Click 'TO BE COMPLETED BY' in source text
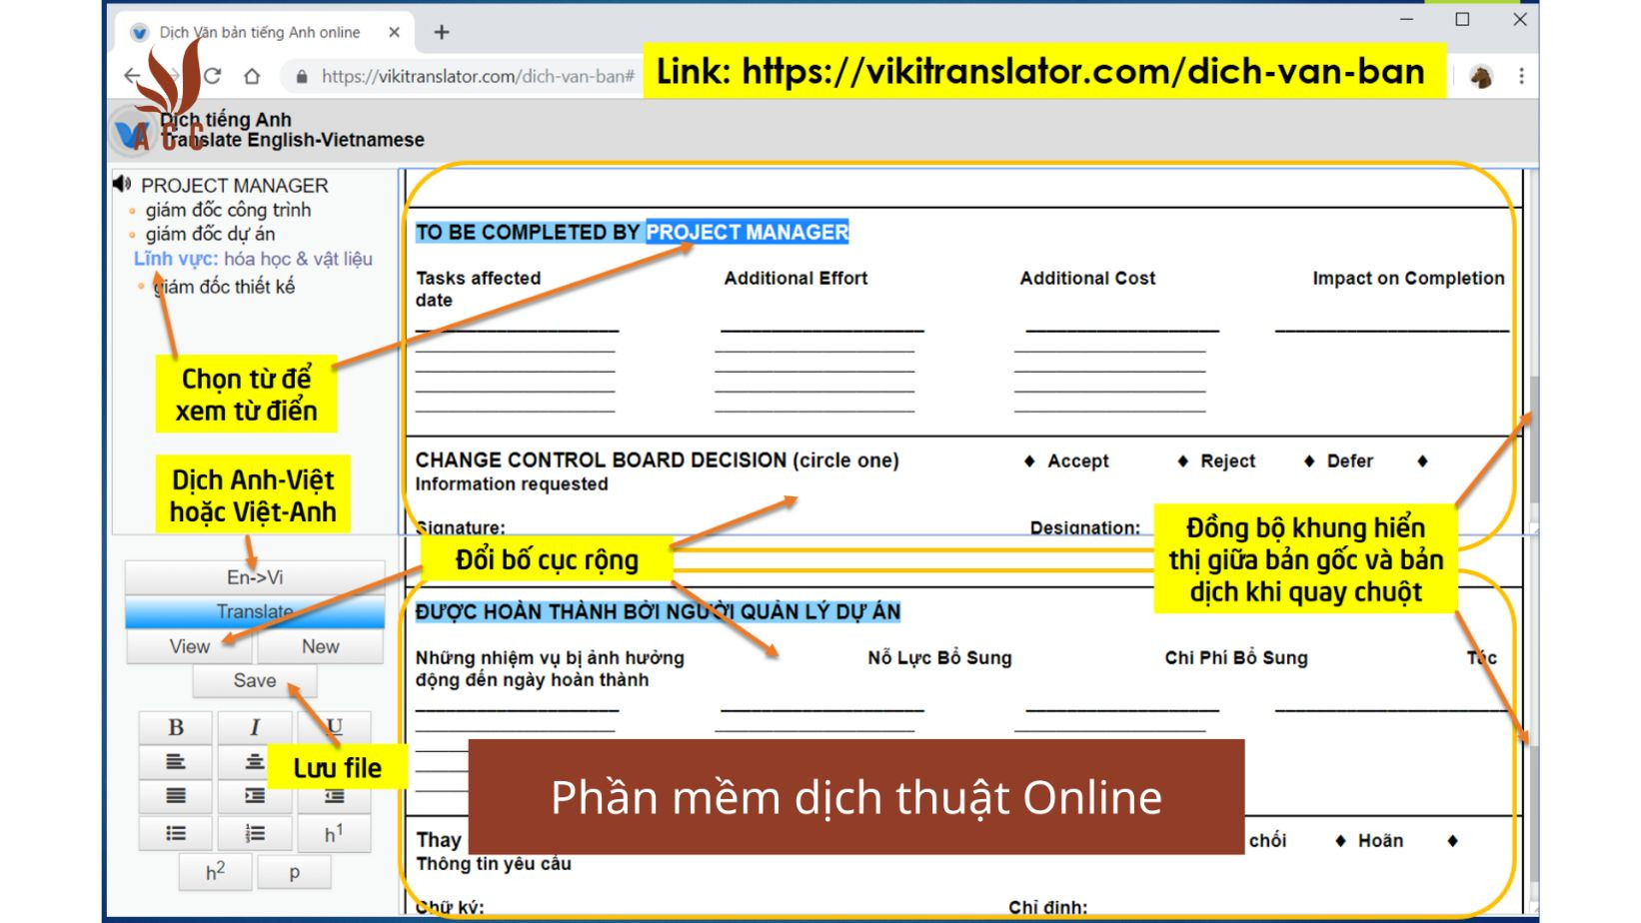The width and height of the screenshot is (1641, 923). pyautogui.click(x=528, y=232)
